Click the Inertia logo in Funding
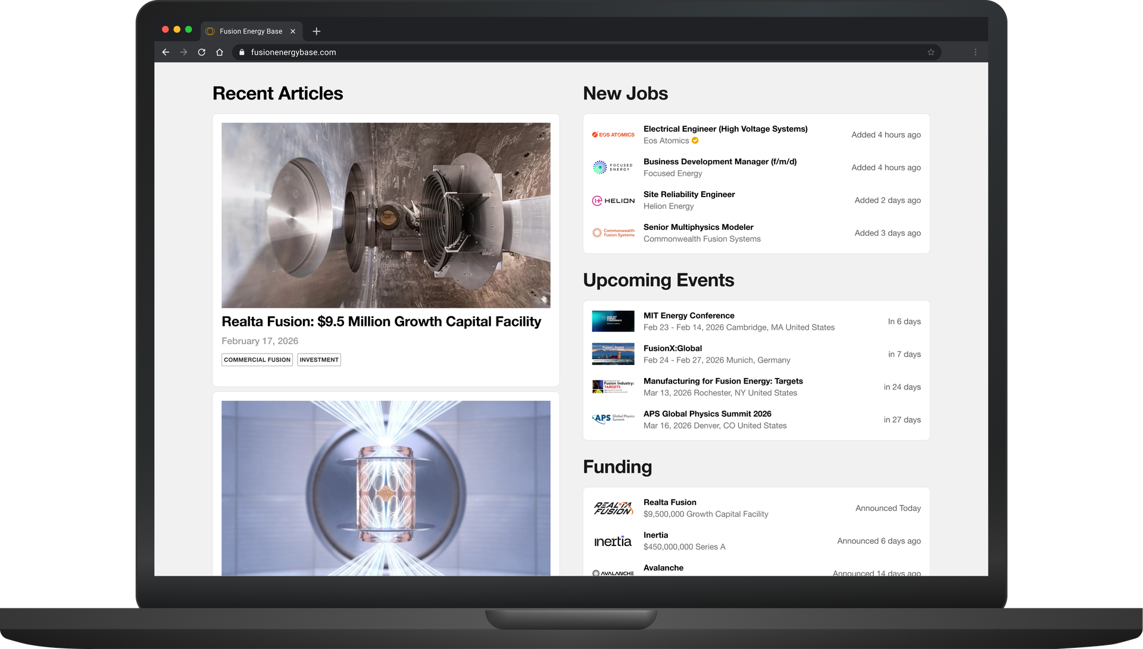 (x=613, y=541)
